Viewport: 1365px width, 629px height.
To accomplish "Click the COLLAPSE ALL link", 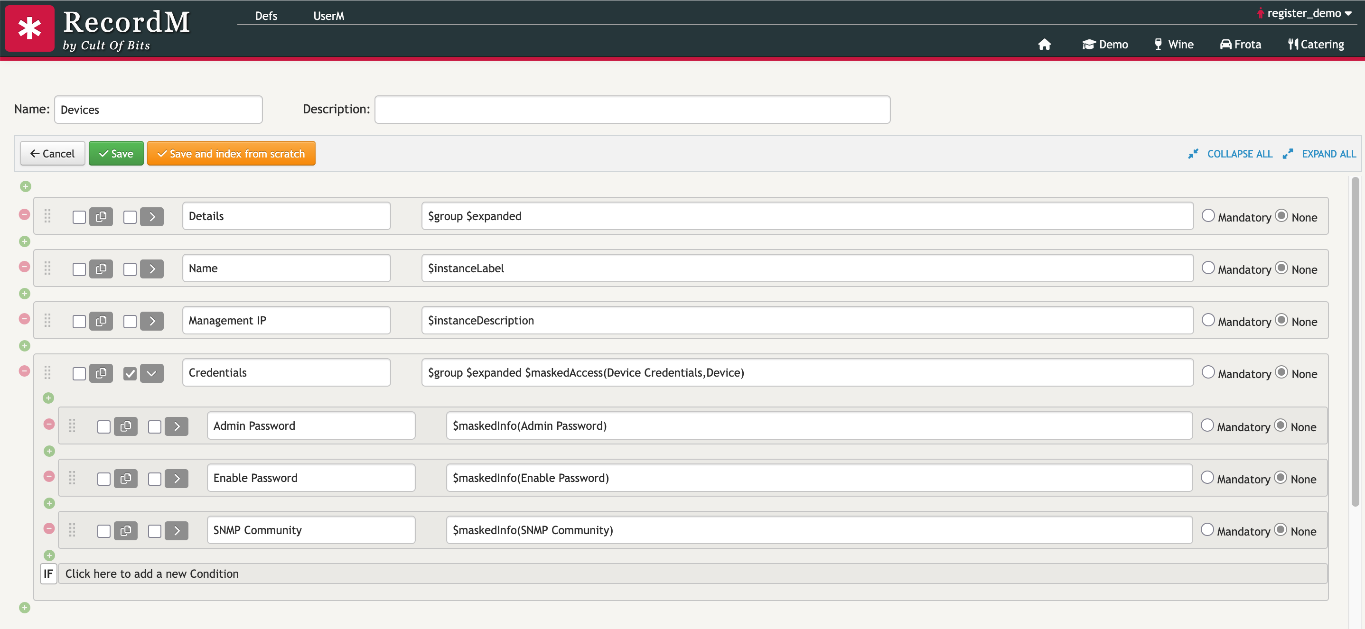I will (1230, 154).
